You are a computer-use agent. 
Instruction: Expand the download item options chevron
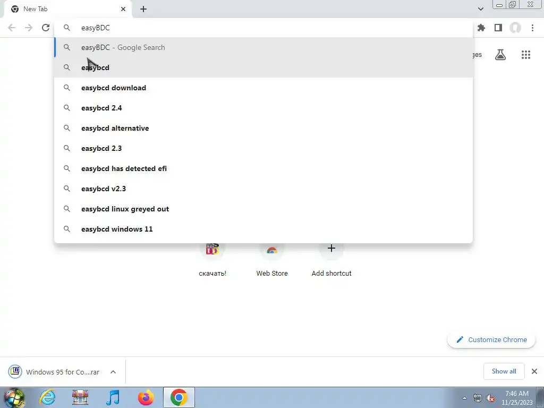pos(113,372)
